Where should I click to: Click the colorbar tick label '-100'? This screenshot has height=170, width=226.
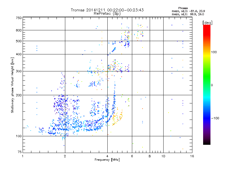coord(215,118)
